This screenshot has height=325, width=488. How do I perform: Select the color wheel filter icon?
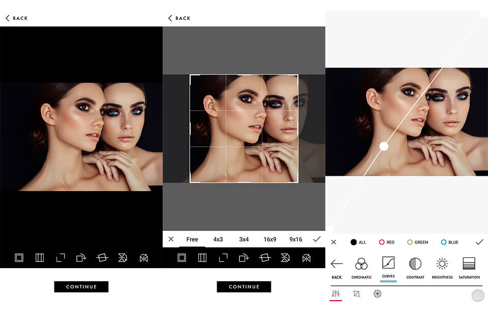pyautogui.click(x=377, y=294)
